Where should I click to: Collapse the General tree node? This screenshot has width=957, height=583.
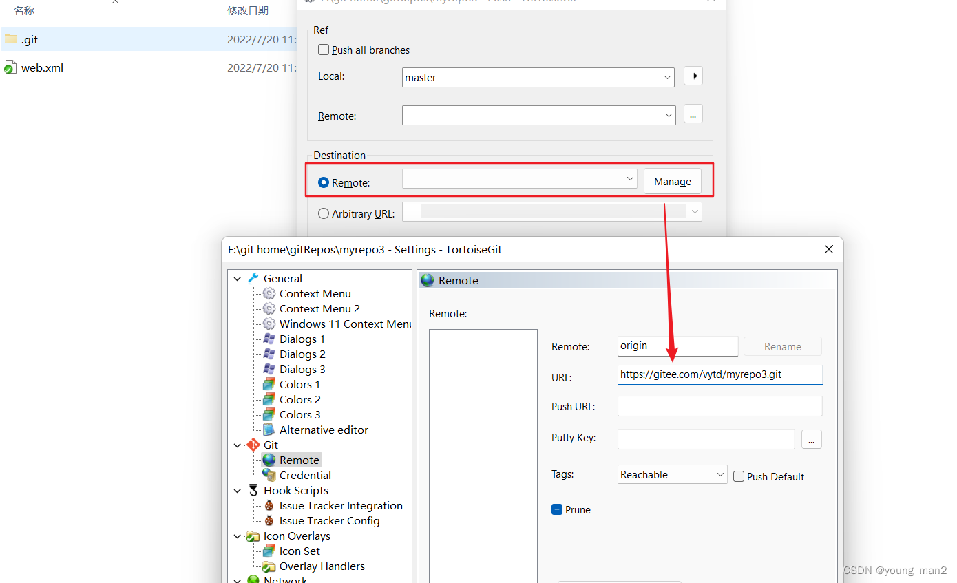pyautogui.click(x=238, y=278)
